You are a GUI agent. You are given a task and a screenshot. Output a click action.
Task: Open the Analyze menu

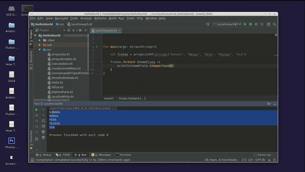(x=86, y=18)
